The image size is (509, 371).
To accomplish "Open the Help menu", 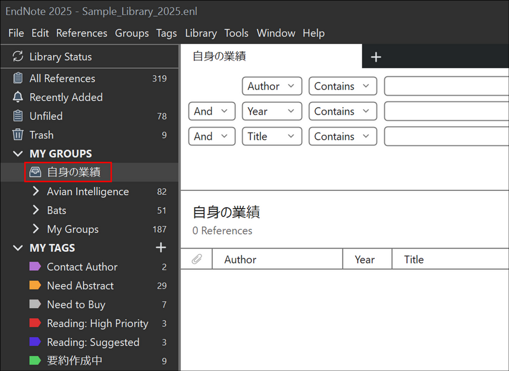I will 313,33.
